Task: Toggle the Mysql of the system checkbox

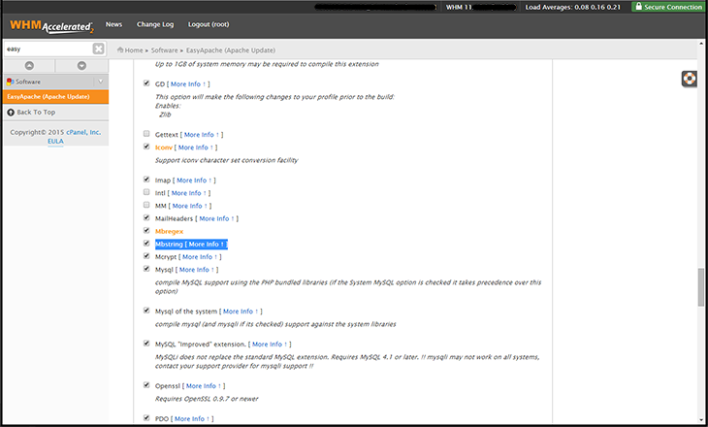Action: click(146, 311)
